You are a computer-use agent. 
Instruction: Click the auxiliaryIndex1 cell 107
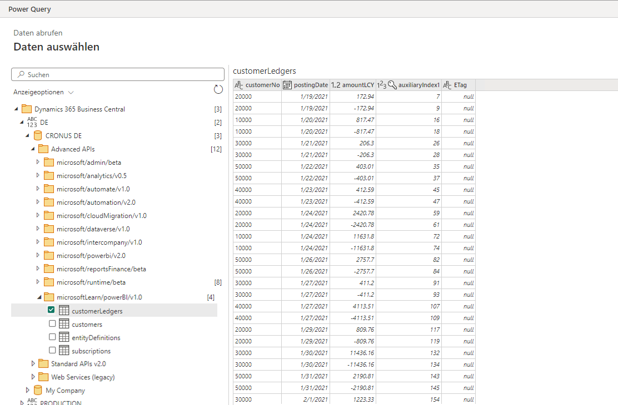tap(408, 306)
